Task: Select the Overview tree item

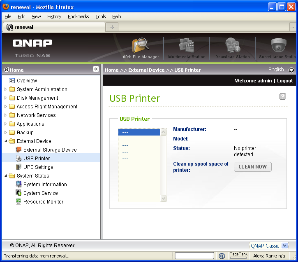Action: point(27,81)
